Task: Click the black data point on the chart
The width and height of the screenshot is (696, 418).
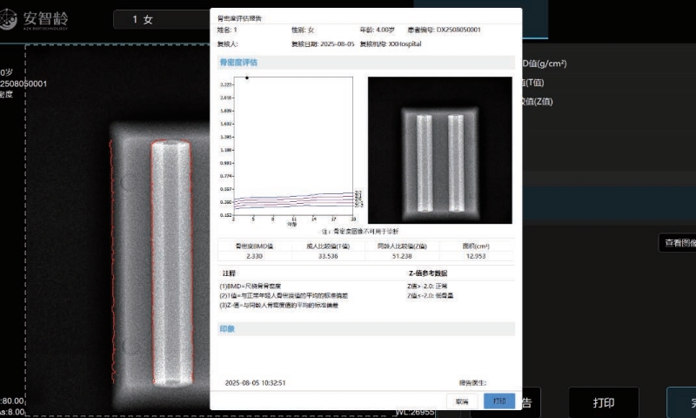Action: click(x=248, y=78)
